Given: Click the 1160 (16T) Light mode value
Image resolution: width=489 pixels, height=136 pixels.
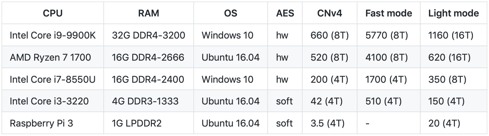Looking at the screenshot, I should click(451, 35).
